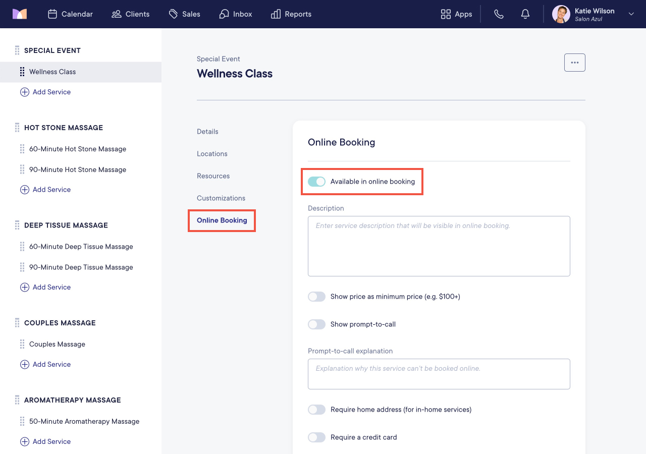Expand the user account dropdown chevron
Screen dimensions: 646x454
pyautogui.click(x=631, y=14)
